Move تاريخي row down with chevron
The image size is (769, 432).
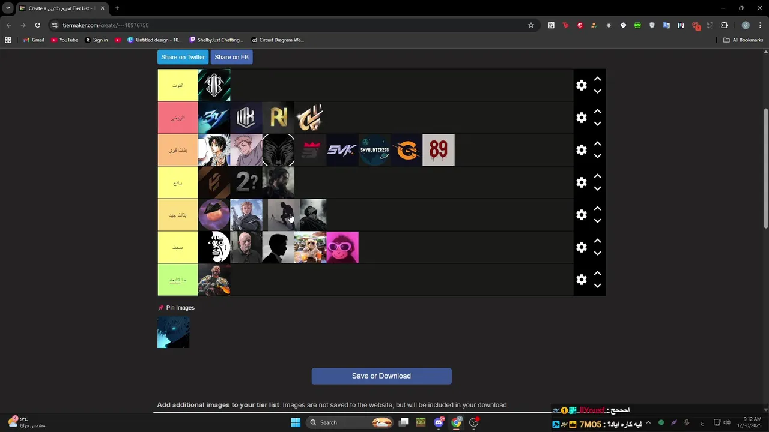pos(597,124)
